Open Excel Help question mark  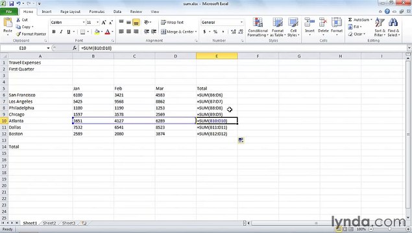(387, 11)
